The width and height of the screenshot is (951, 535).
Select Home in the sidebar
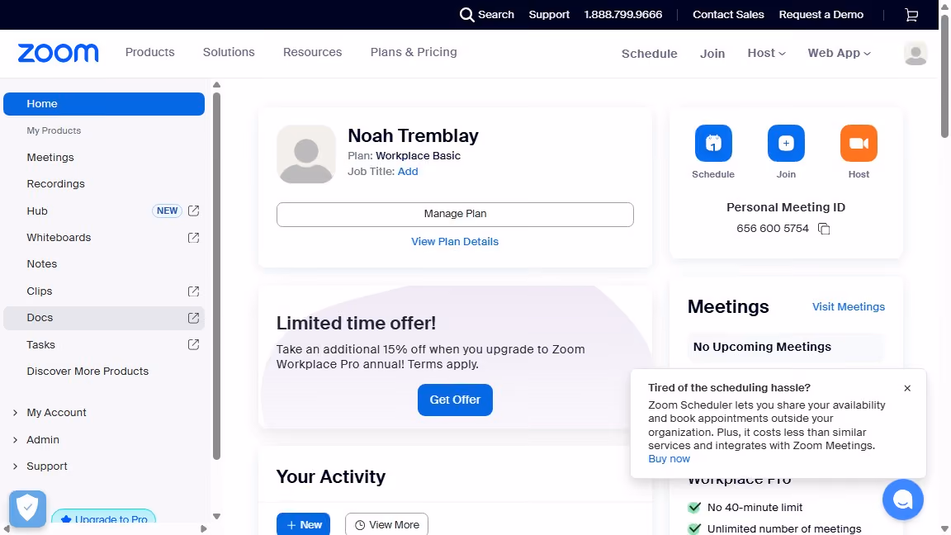click(x=104, y=104)
